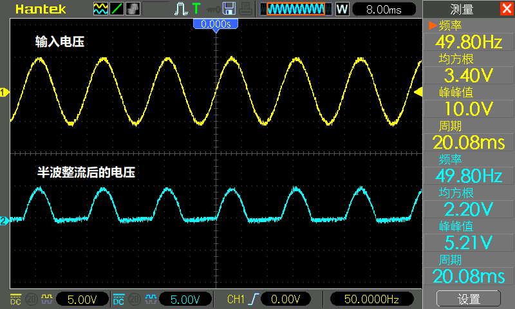Viewport: 515px width, 309px height.
Task: Toggle the CH1 bandwidth limit 20 icon
Action: [30, 299]
